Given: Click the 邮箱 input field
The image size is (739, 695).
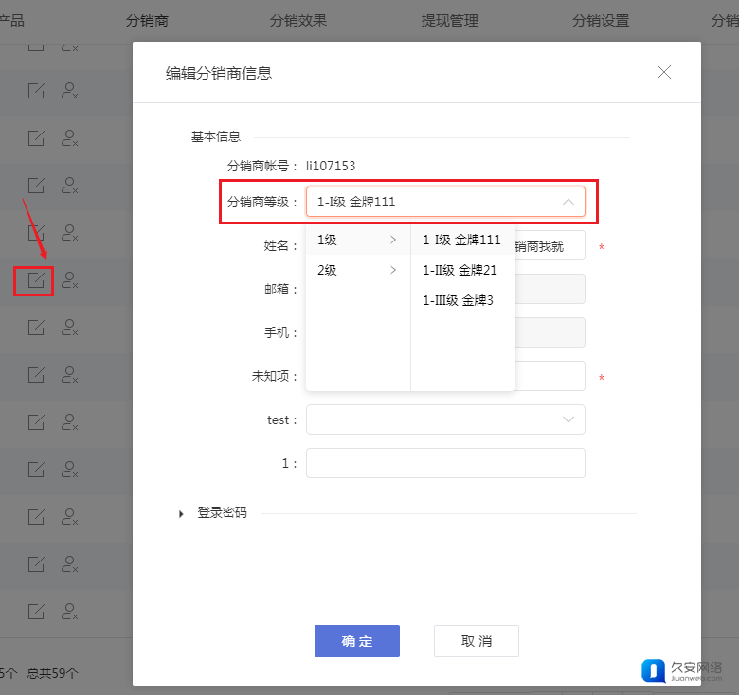Looking at the screenshot, I should click(x=550, y=289).
